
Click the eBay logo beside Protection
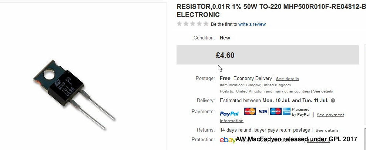click(227, 140)
